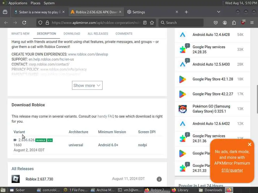Open the Applications menu
258x193 pixels.
coord(18,3)
